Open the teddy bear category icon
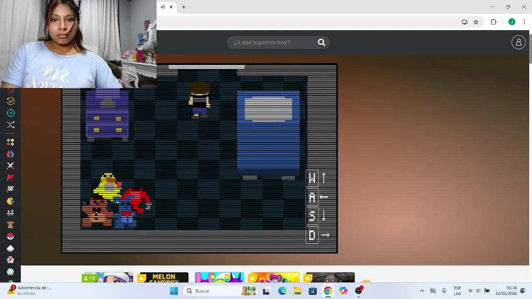 (x=11, y=225)
